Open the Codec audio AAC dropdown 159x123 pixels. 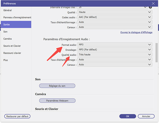(115, 17)
